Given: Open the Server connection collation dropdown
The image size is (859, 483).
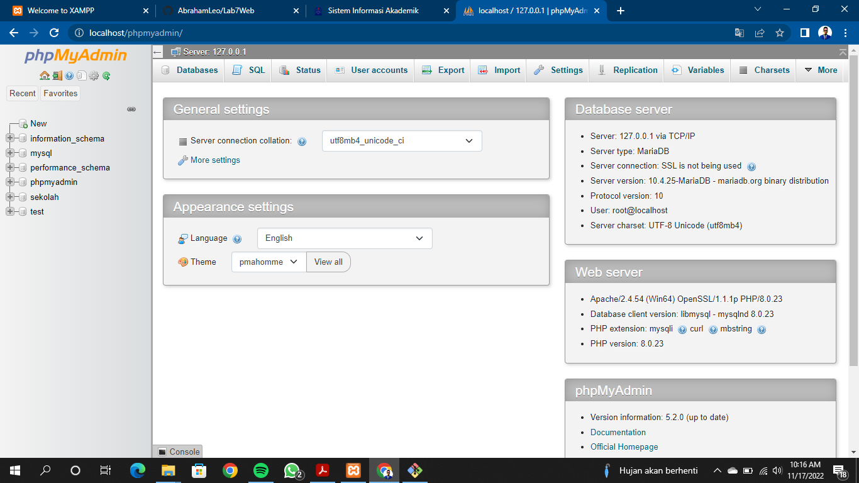Looking at the screenshot, I should [402, 141].
